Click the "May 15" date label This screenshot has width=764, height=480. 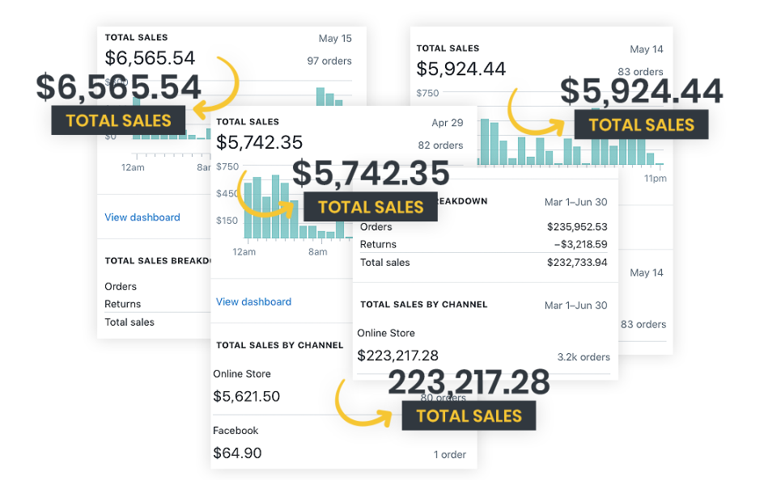tap(335, 39)
